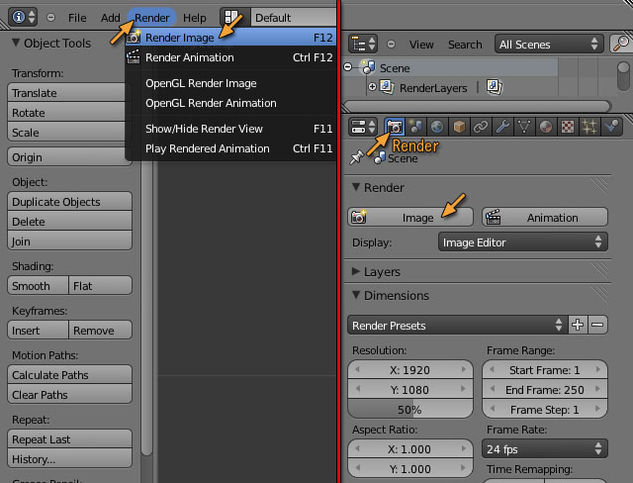Toggle the pin icon beside Scene
Screen dimensions: 633x483
coord(357,157)
